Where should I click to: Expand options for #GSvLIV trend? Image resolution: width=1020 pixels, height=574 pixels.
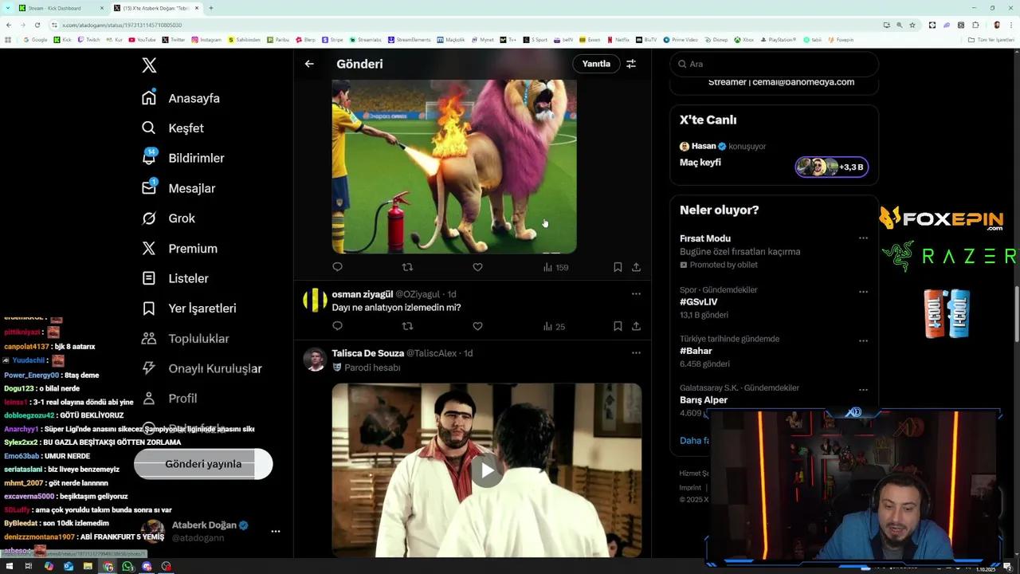(x=863, y=292)
